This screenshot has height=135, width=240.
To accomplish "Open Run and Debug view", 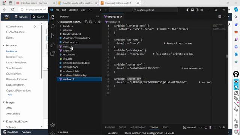I will tap(52, 45).
